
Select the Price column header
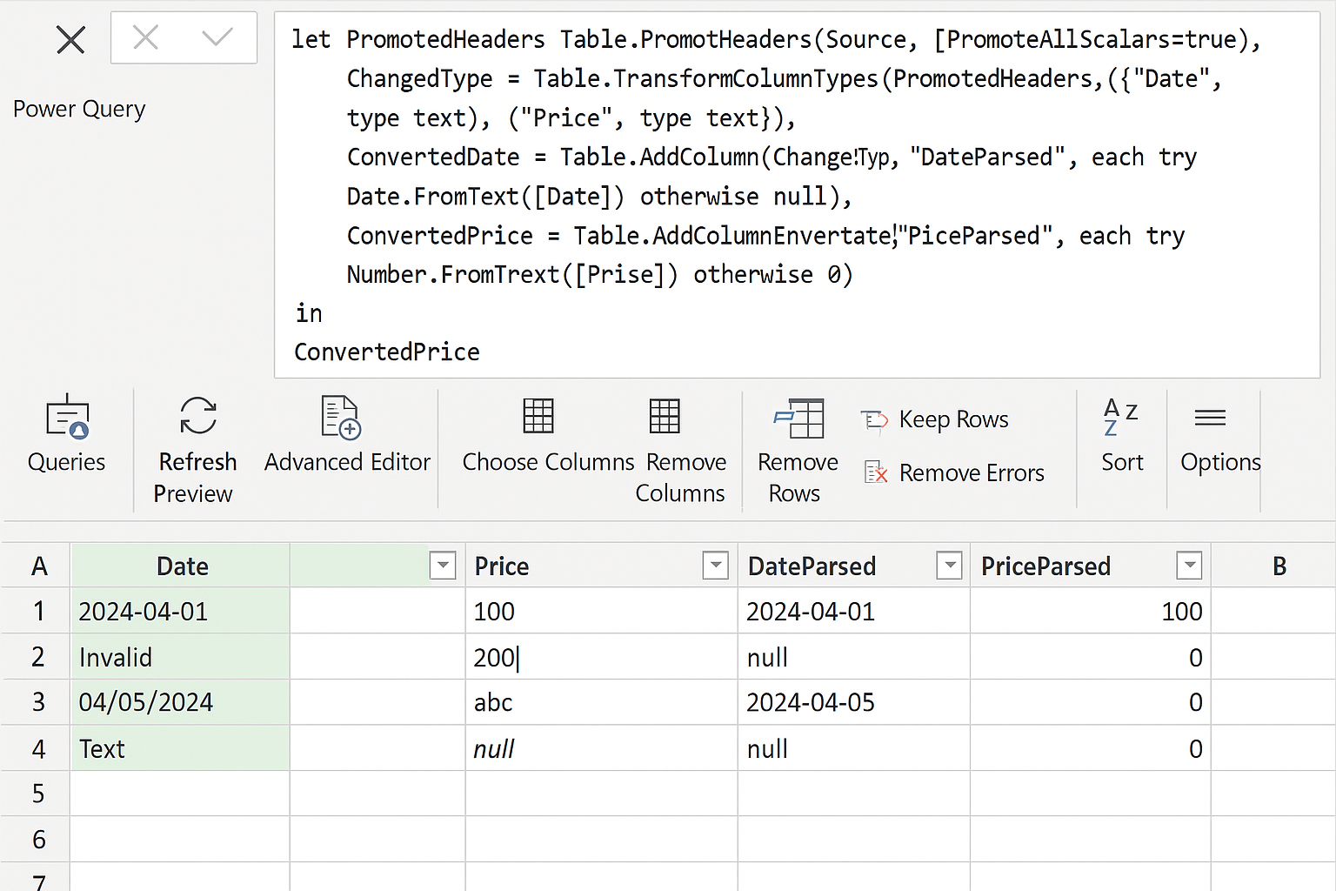(601, 566)
